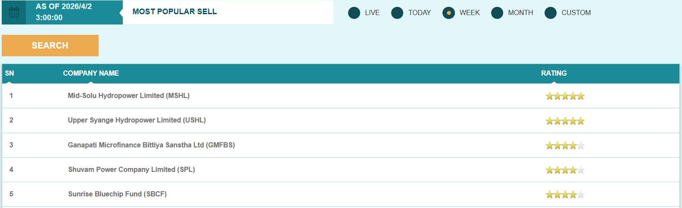Open Shuvam Power Company Limited (SPL)
The width and height of the screenshot is (682, 208).
click(131, 170)
